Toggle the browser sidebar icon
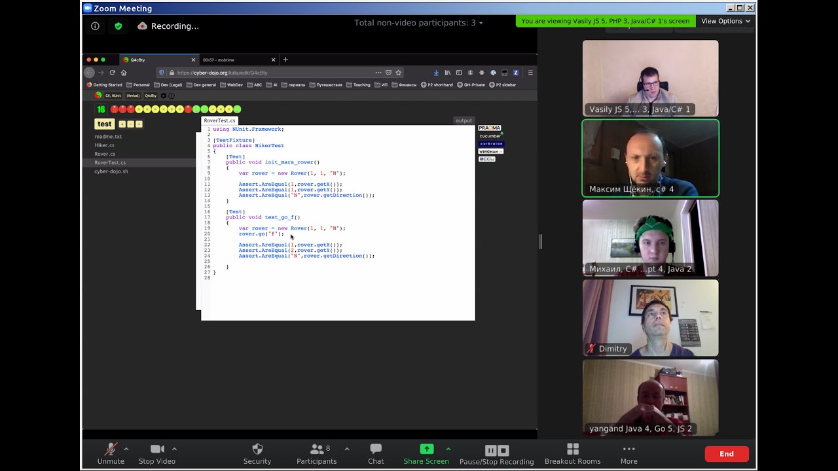838x471 pixels. [x=459, y=73]
